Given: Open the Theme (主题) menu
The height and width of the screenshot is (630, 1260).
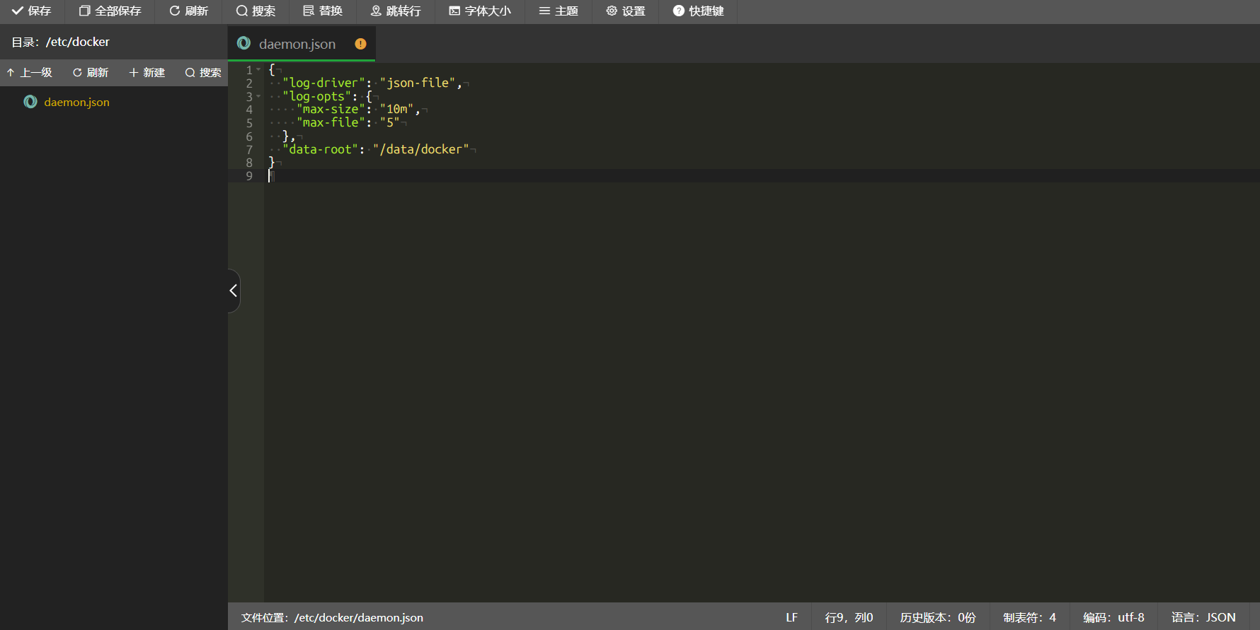Looking at the screenshot, I should click(x=559, y=11).
